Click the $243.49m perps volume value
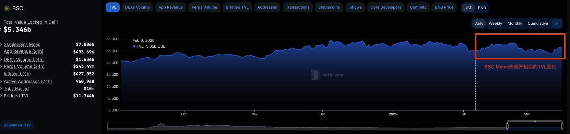This screenshot has height=134, width=570. tap(84, 66)
